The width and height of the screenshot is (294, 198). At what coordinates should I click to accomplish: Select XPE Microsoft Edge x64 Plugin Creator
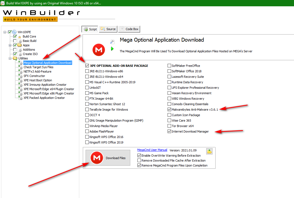[x=49, y=89]
